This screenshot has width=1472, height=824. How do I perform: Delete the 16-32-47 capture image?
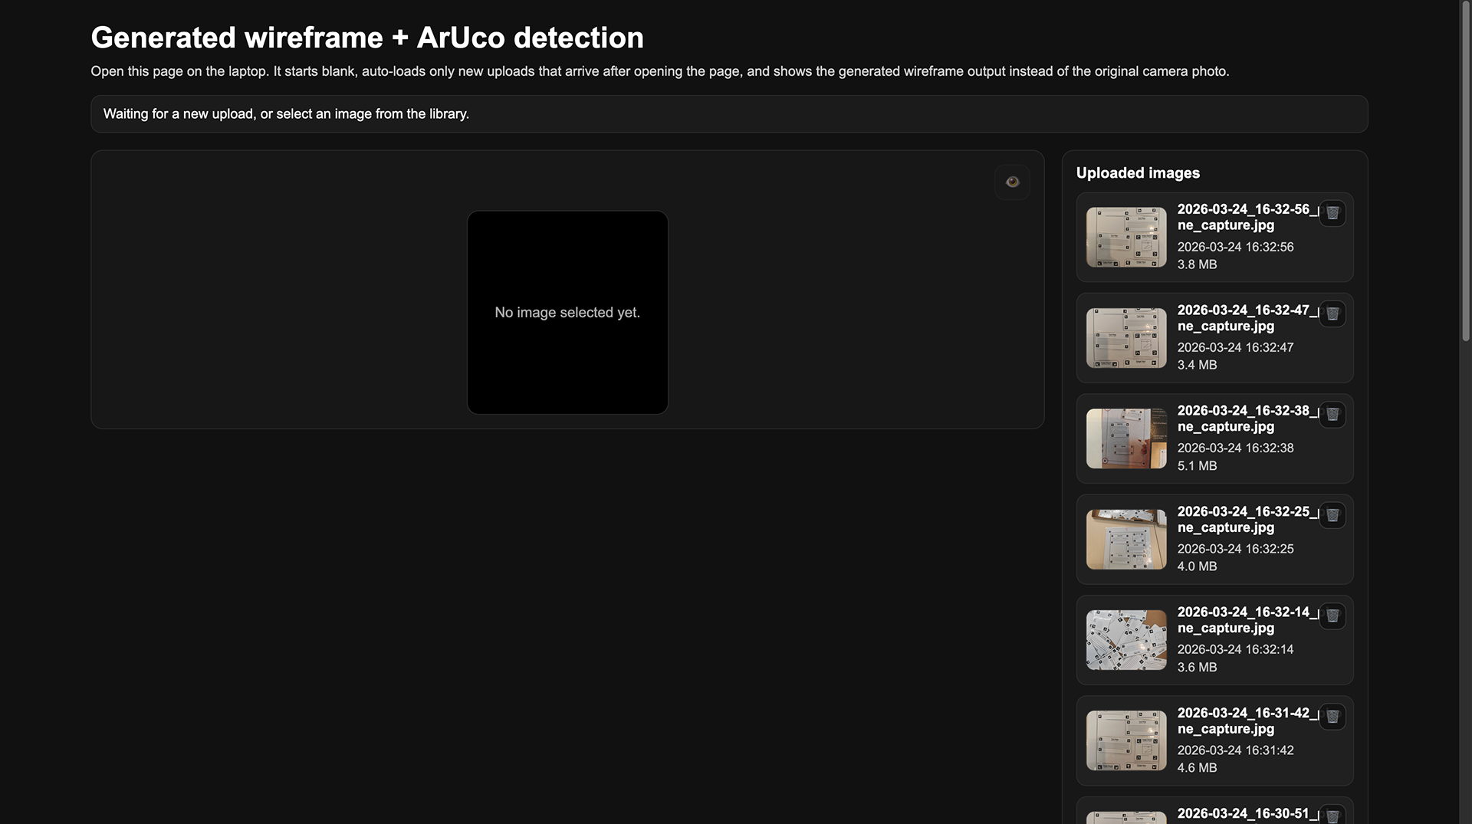(1332, 314)
